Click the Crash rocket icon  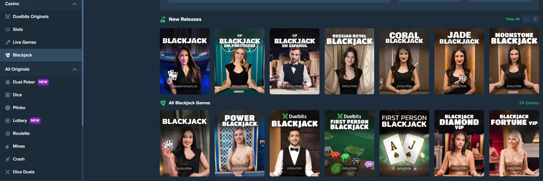(8, 159)
